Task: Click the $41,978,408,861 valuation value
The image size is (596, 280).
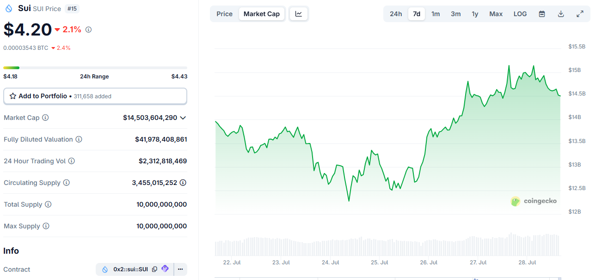Action: coord(161,139)
